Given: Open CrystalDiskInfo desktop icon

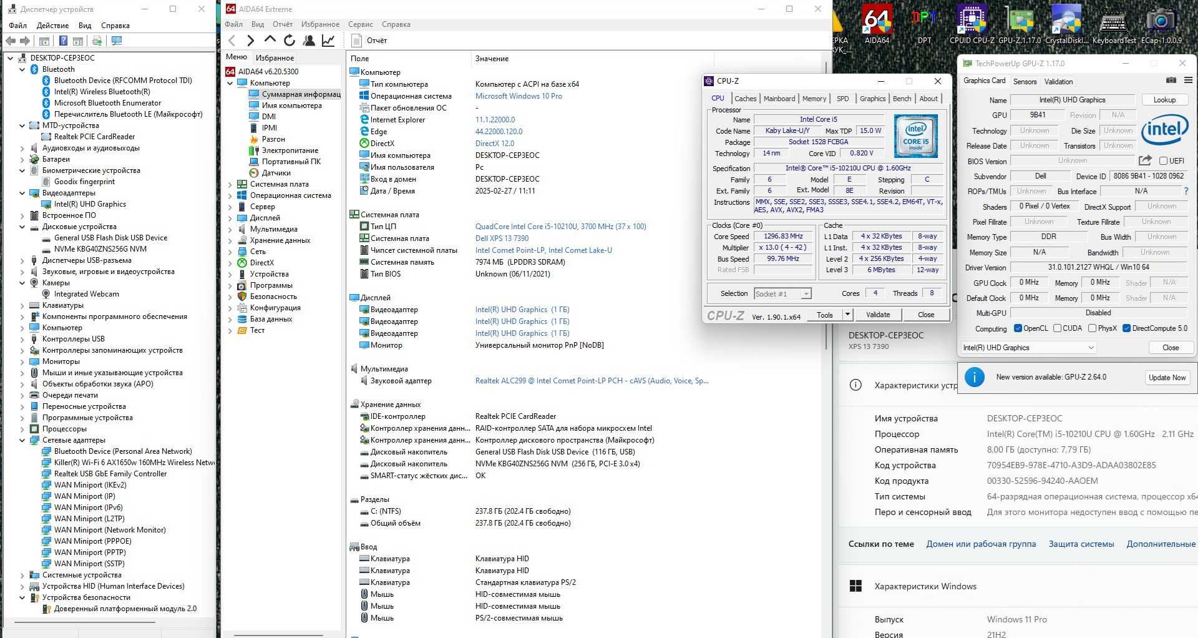Looking at the screenshot, I should pyautogui.click(x=1066, y=24).
